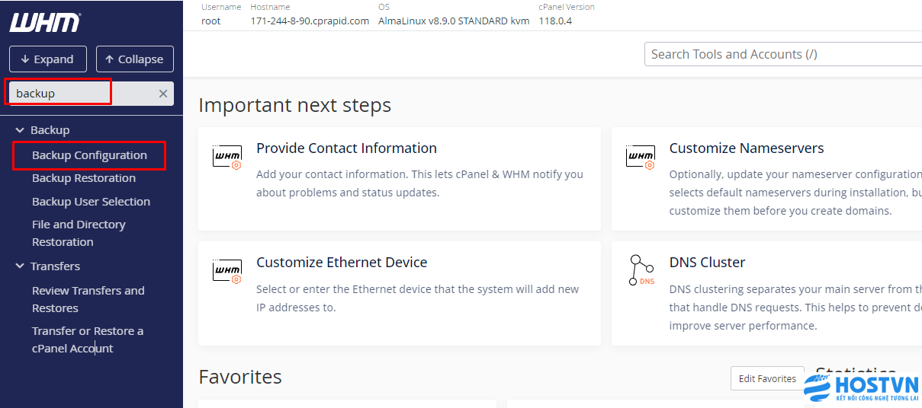Click the Expand button
The height and width of the screenshot is (408, 922).
[48, 59]
